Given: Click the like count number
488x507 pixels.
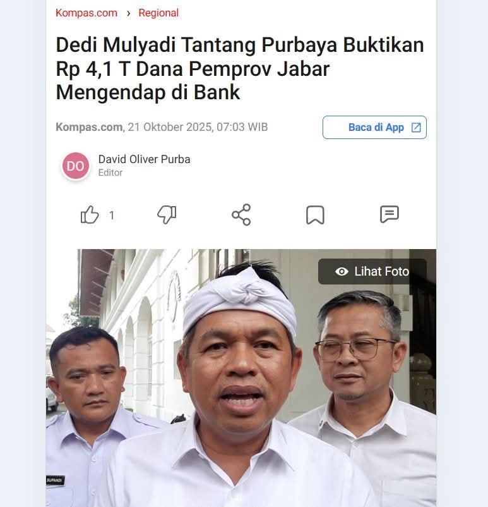Looking at the screenshot, I should pyautogui.click(x=112, y=216).
